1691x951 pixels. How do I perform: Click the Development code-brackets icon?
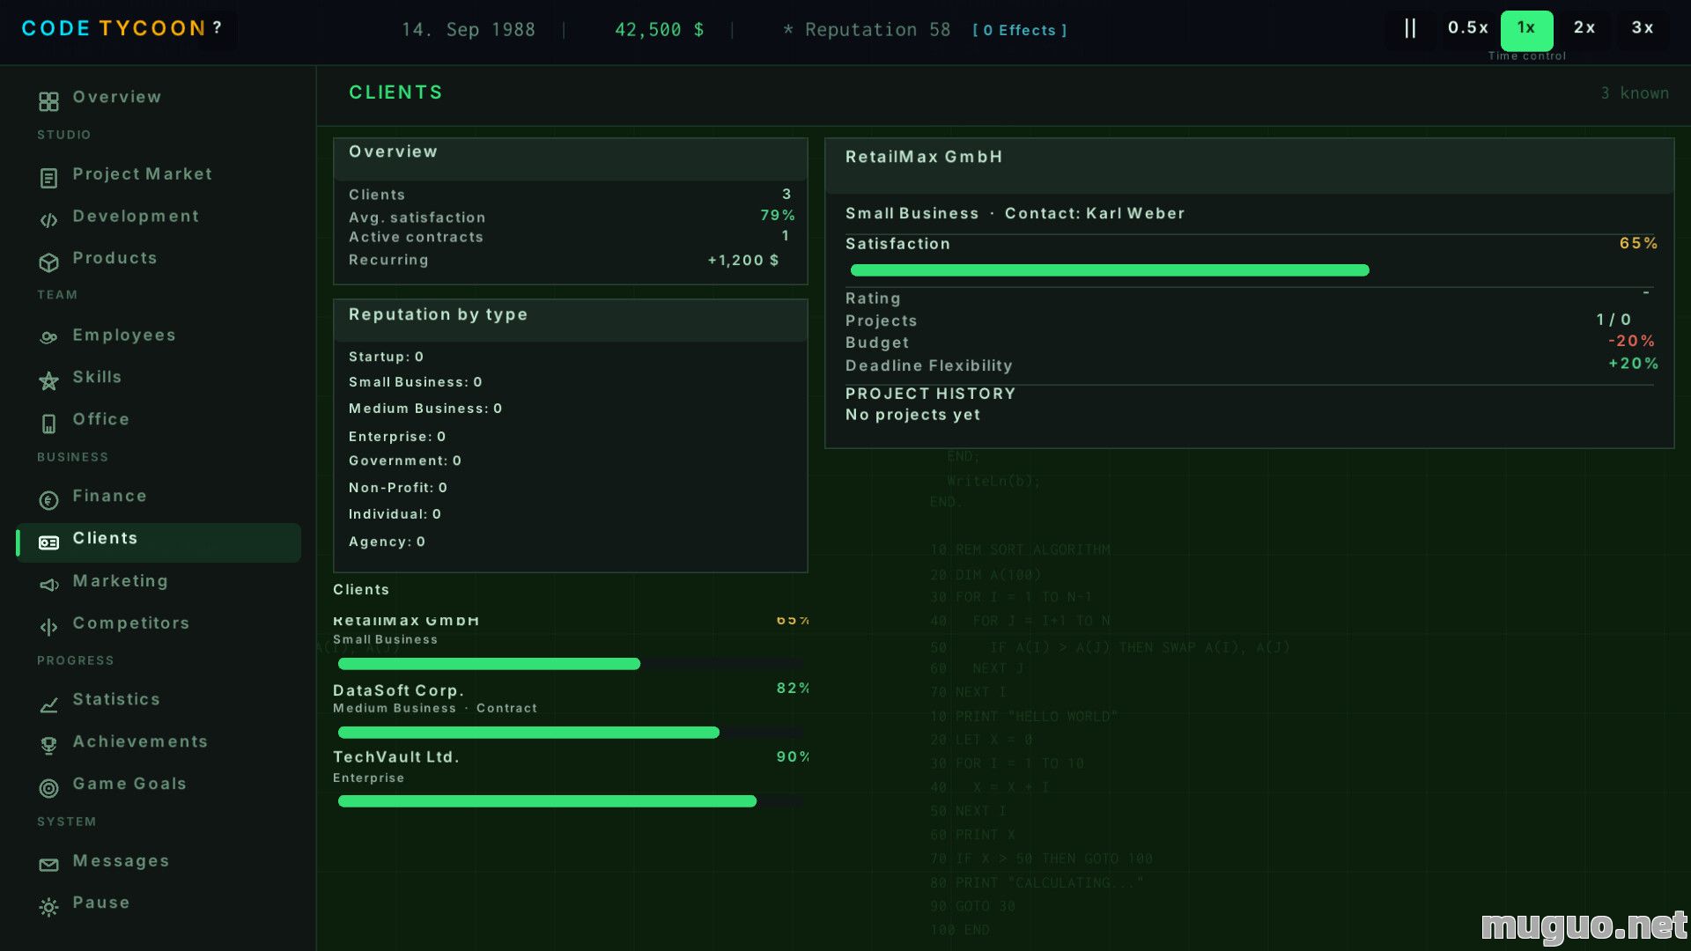click(x=48, y=220)
